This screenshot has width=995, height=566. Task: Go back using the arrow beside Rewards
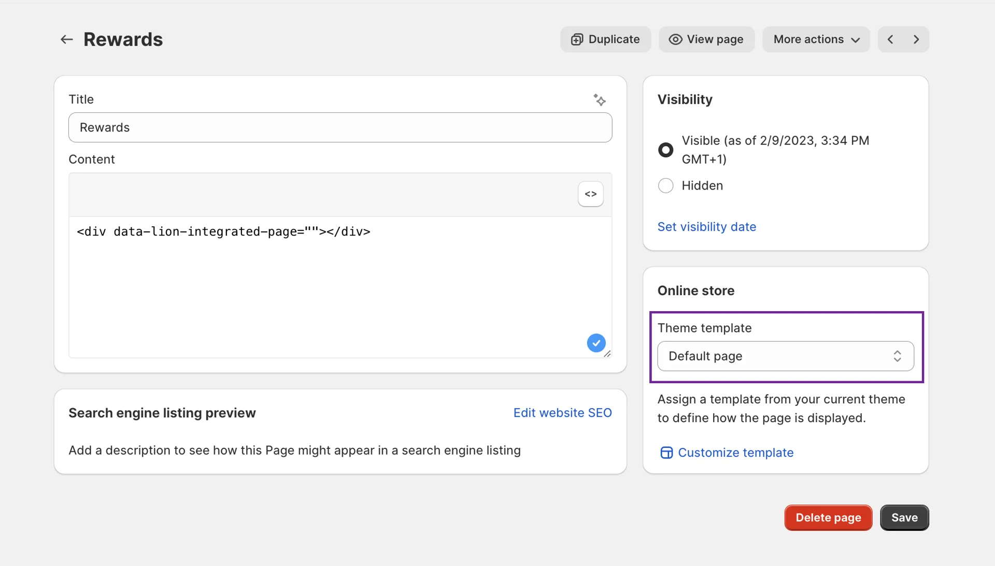coord(66,39)
